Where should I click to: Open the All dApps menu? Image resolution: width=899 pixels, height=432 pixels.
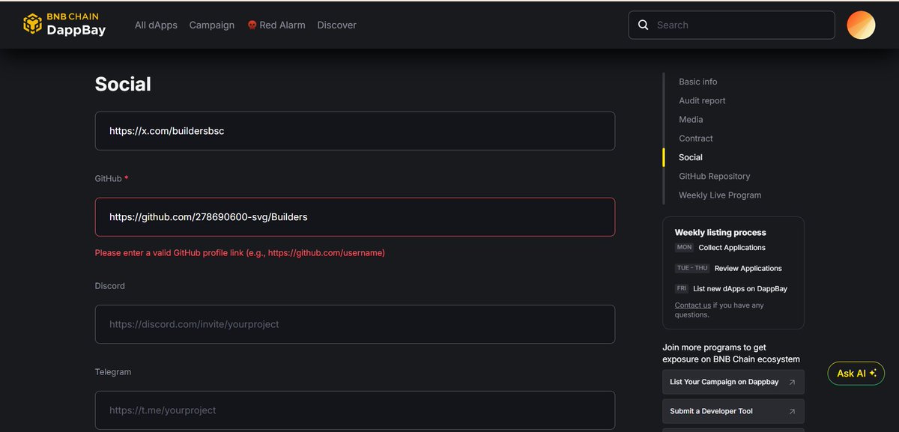coord(156,25)
